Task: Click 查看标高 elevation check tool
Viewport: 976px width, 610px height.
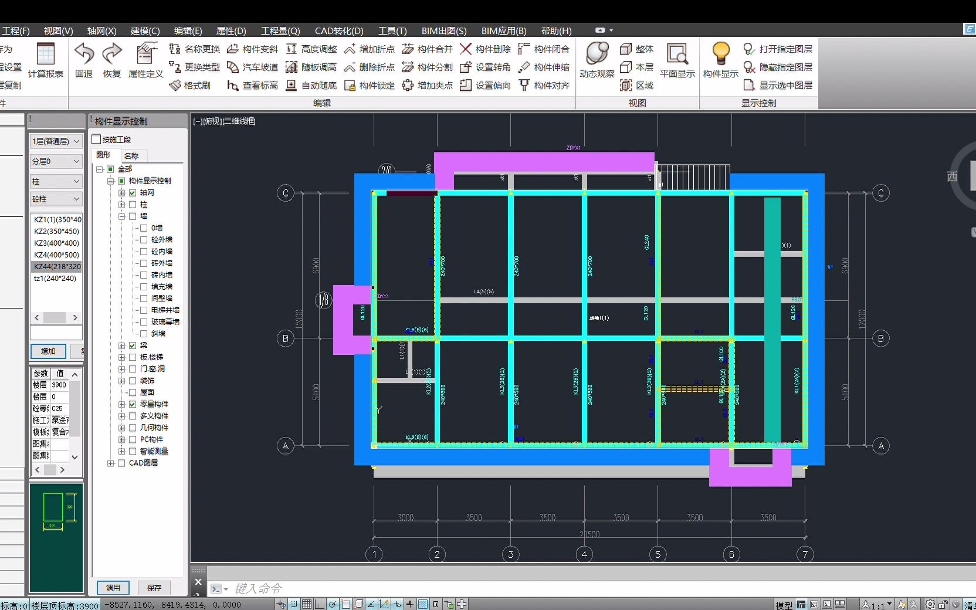Action: point(252,86)
